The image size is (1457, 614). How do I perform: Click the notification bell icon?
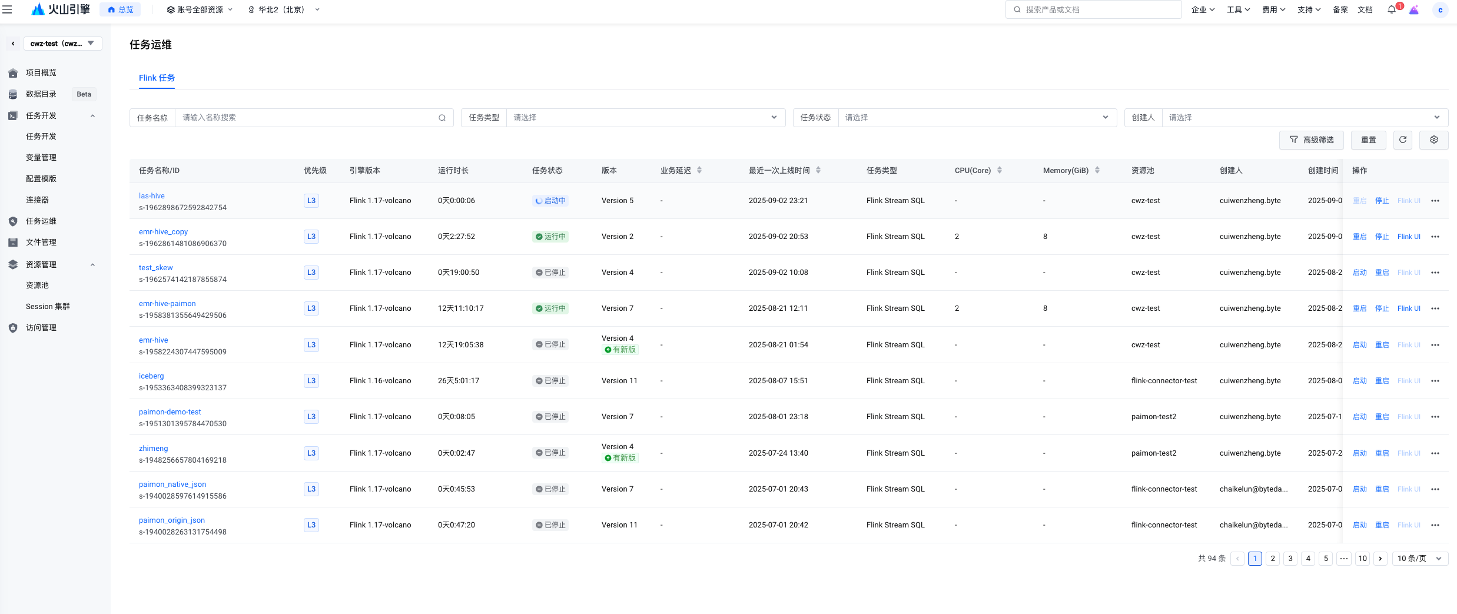(1392, 9)
